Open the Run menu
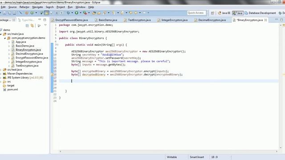 [x=70, y=7]
